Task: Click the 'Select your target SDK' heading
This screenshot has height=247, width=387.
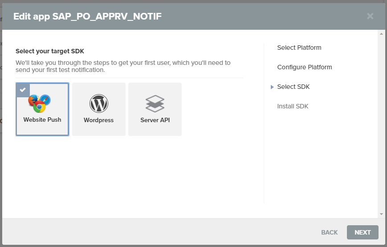Action: point(50,51)
